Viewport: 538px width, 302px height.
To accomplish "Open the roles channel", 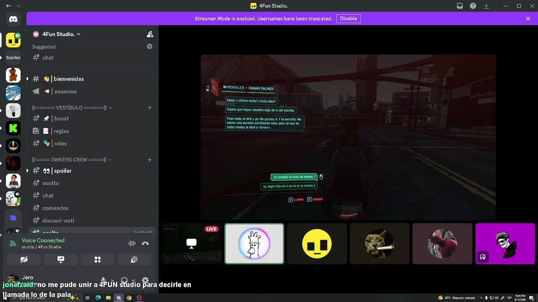I will (92, 143).
